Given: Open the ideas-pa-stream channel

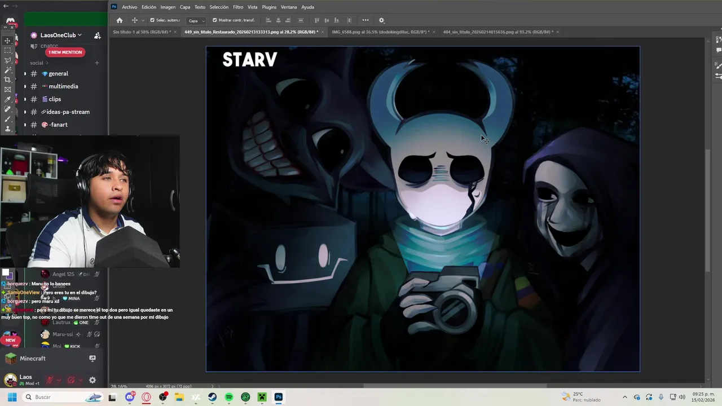Looking at the screenshot, I should (65, 112).
